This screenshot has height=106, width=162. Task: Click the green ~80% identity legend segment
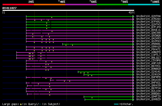tap(112, 5)
